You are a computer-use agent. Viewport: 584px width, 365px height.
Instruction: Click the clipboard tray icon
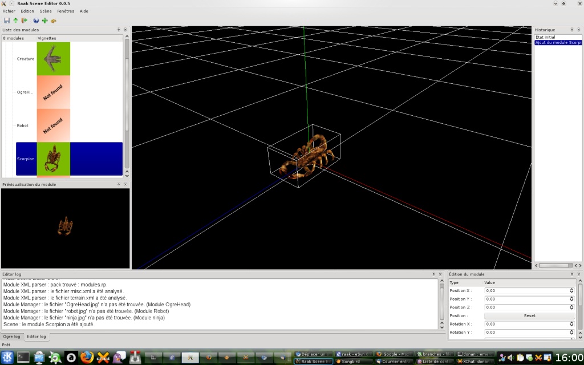click(520, 358)
